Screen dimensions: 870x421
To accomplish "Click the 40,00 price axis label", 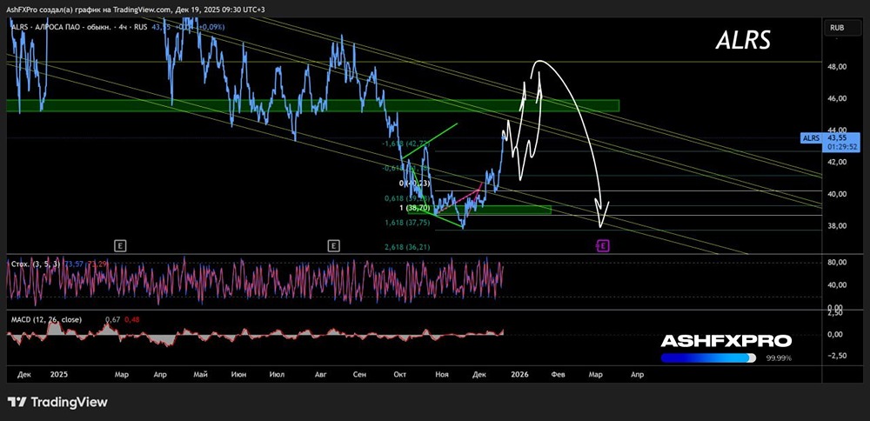I will click(x=837, y=194).
